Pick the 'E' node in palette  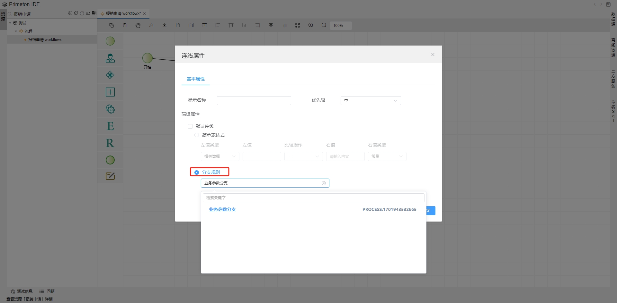[110, 126]
